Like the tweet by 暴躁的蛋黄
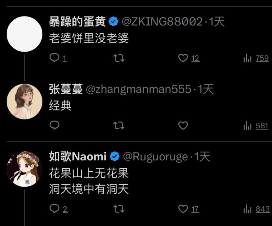Image resolution: width=272 pixels, height=226 pixels. click(189, 58)
